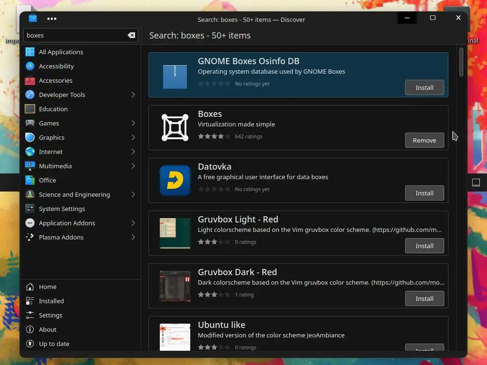This screenshot has width=487, height=365.
Task: Click the Datovka title text
Action: pyautogui.click(x=214, y=166)
